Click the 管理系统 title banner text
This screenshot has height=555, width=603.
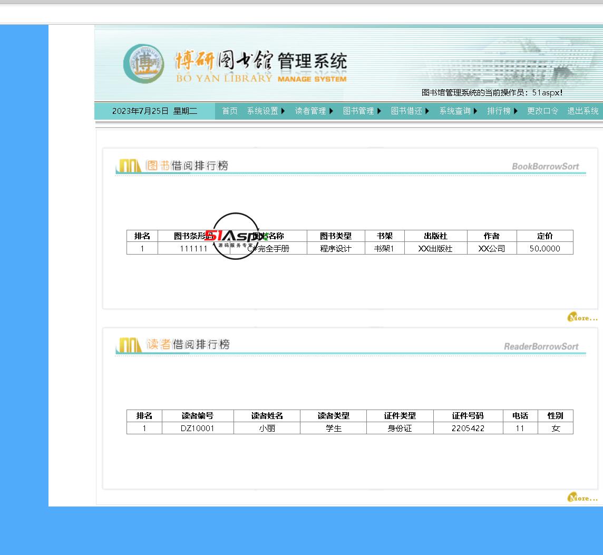pyautogui.click(x=312, y=61)
